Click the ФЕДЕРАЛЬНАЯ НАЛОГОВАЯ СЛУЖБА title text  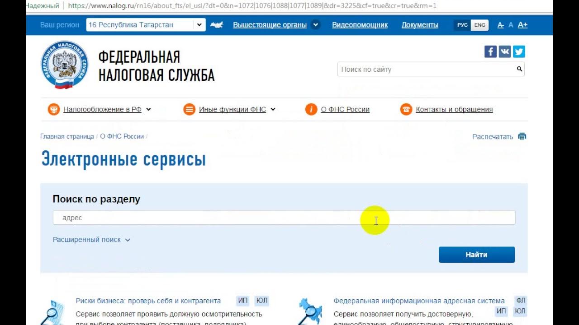[157, 66]
